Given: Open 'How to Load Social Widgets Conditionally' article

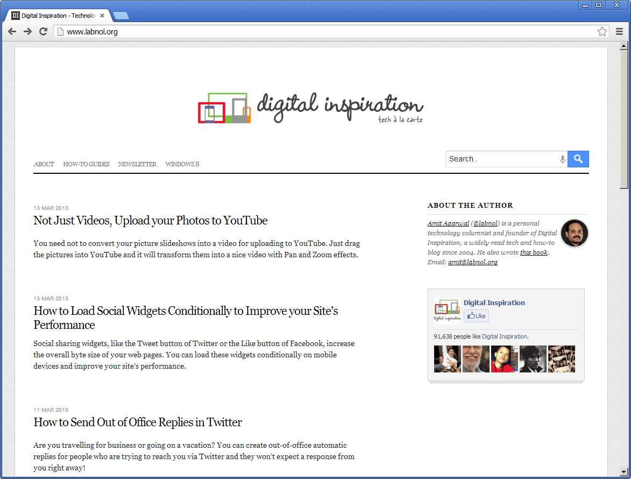Looking at the screenshot, I should (x=186, y=318).
